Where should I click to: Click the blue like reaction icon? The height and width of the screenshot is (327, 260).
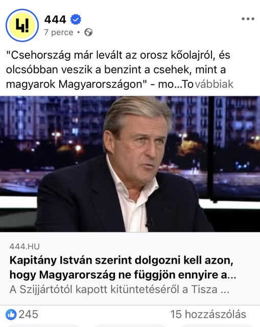[x=11, y=314]
